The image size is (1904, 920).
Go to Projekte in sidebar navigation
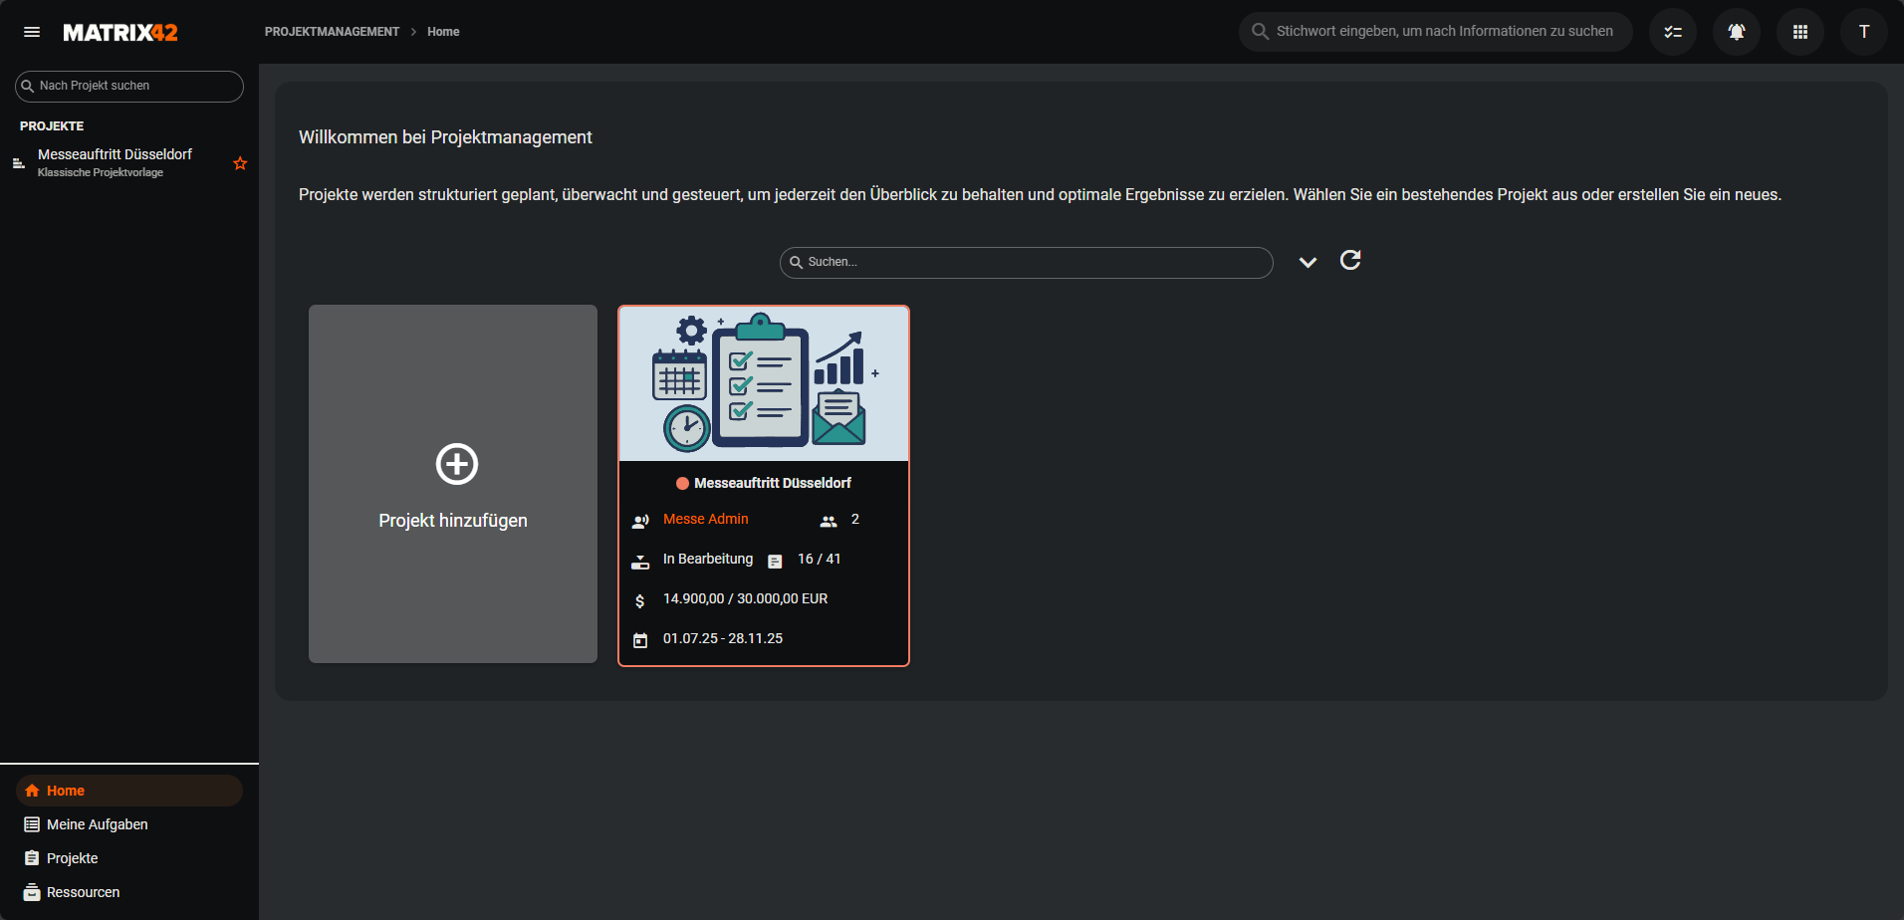click(x=72, y=858)
